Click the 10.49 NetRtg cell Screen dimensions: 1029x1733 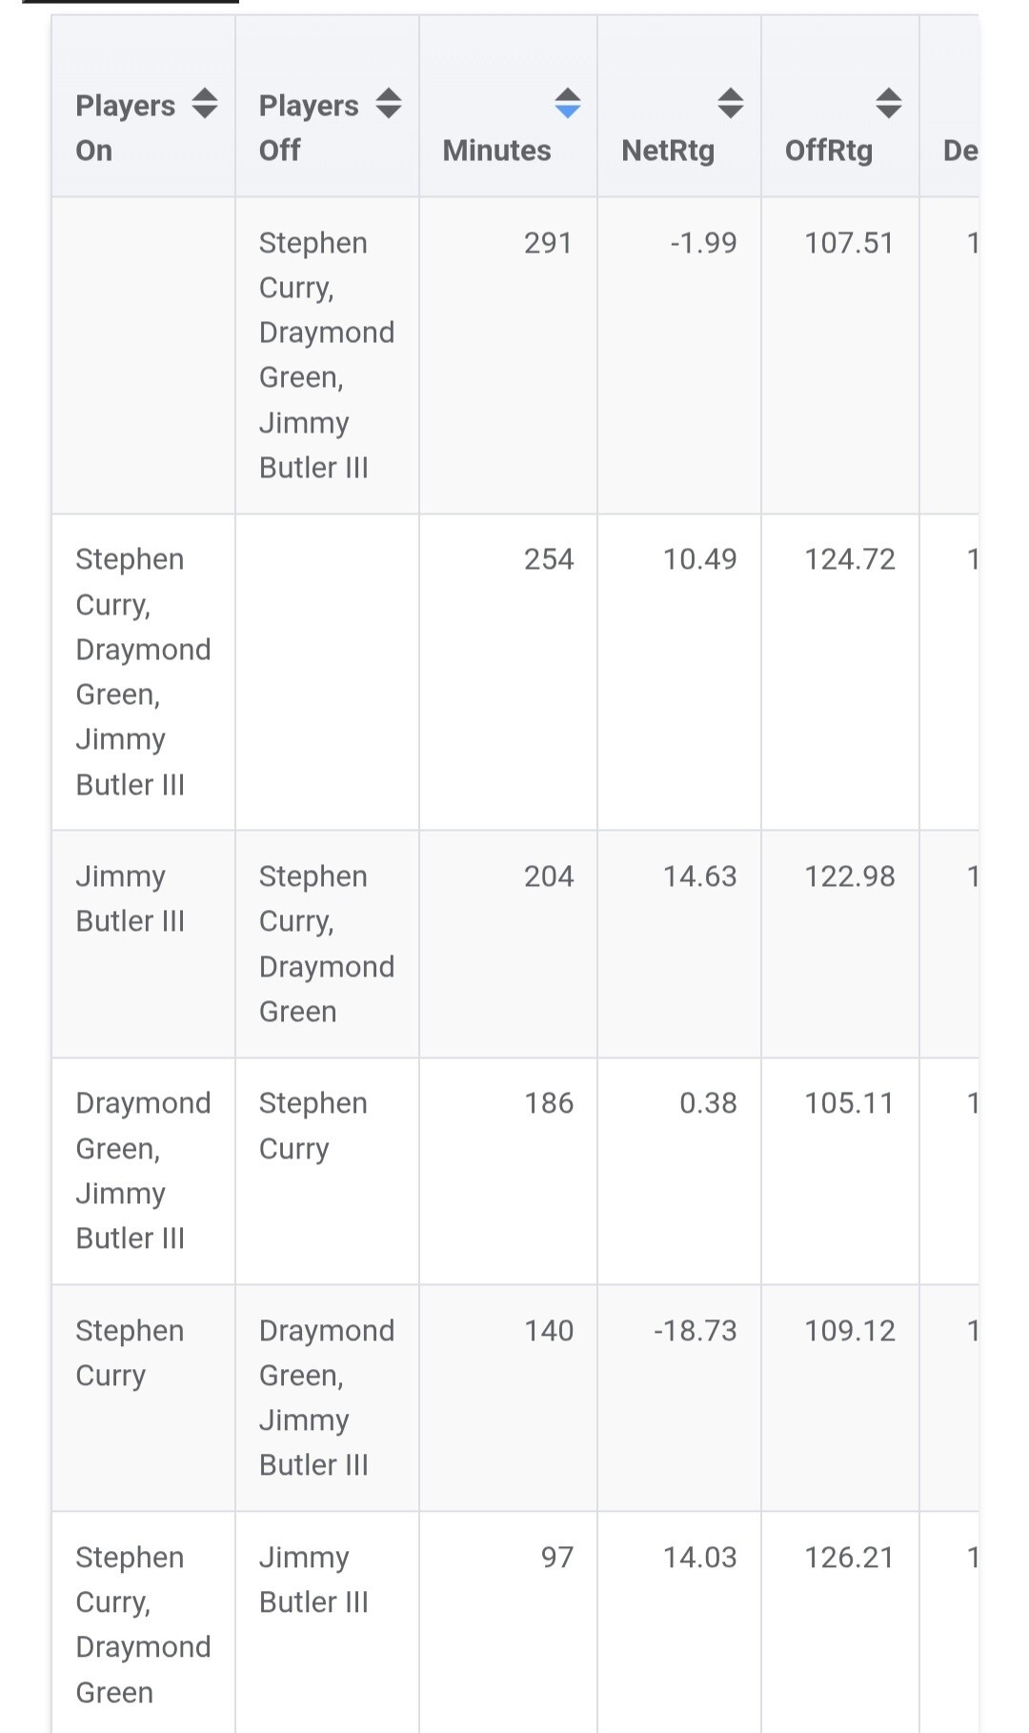point(699,559)
